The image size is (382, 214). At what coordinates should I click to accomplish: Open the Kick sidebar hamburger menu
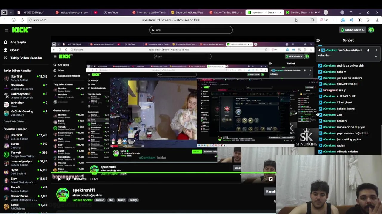tap(6, 30)
